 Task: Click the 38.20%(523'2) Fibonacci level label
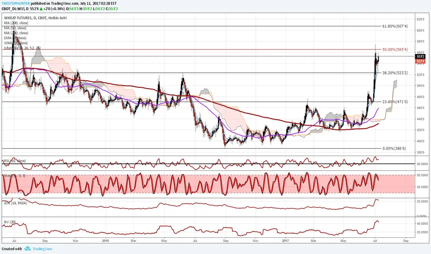pyautogui.click(x=395, y=73)
